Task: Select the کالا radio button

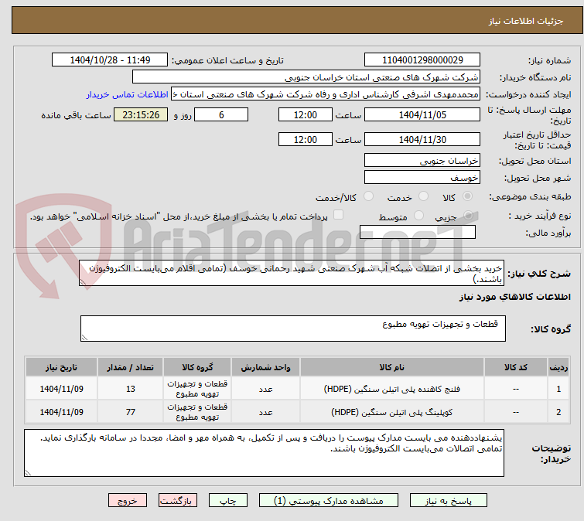Action: (467, 196)
